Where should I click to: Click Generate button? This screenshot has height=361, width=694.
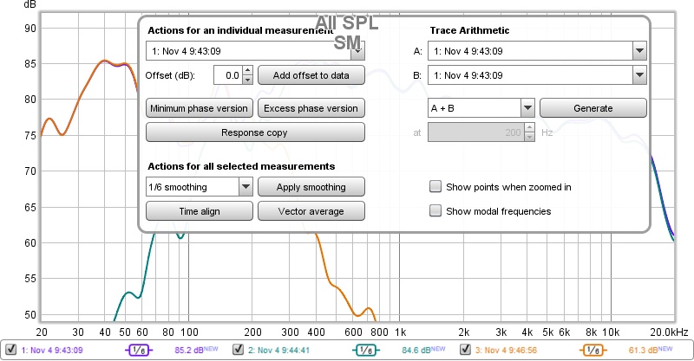pyautogui.click(x=593, y=108)
